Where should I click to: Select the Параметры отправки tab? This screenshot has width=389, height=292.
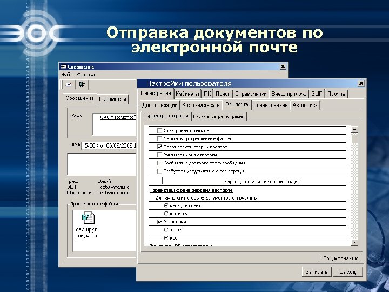pyautogui.click(x=166, y=116)
